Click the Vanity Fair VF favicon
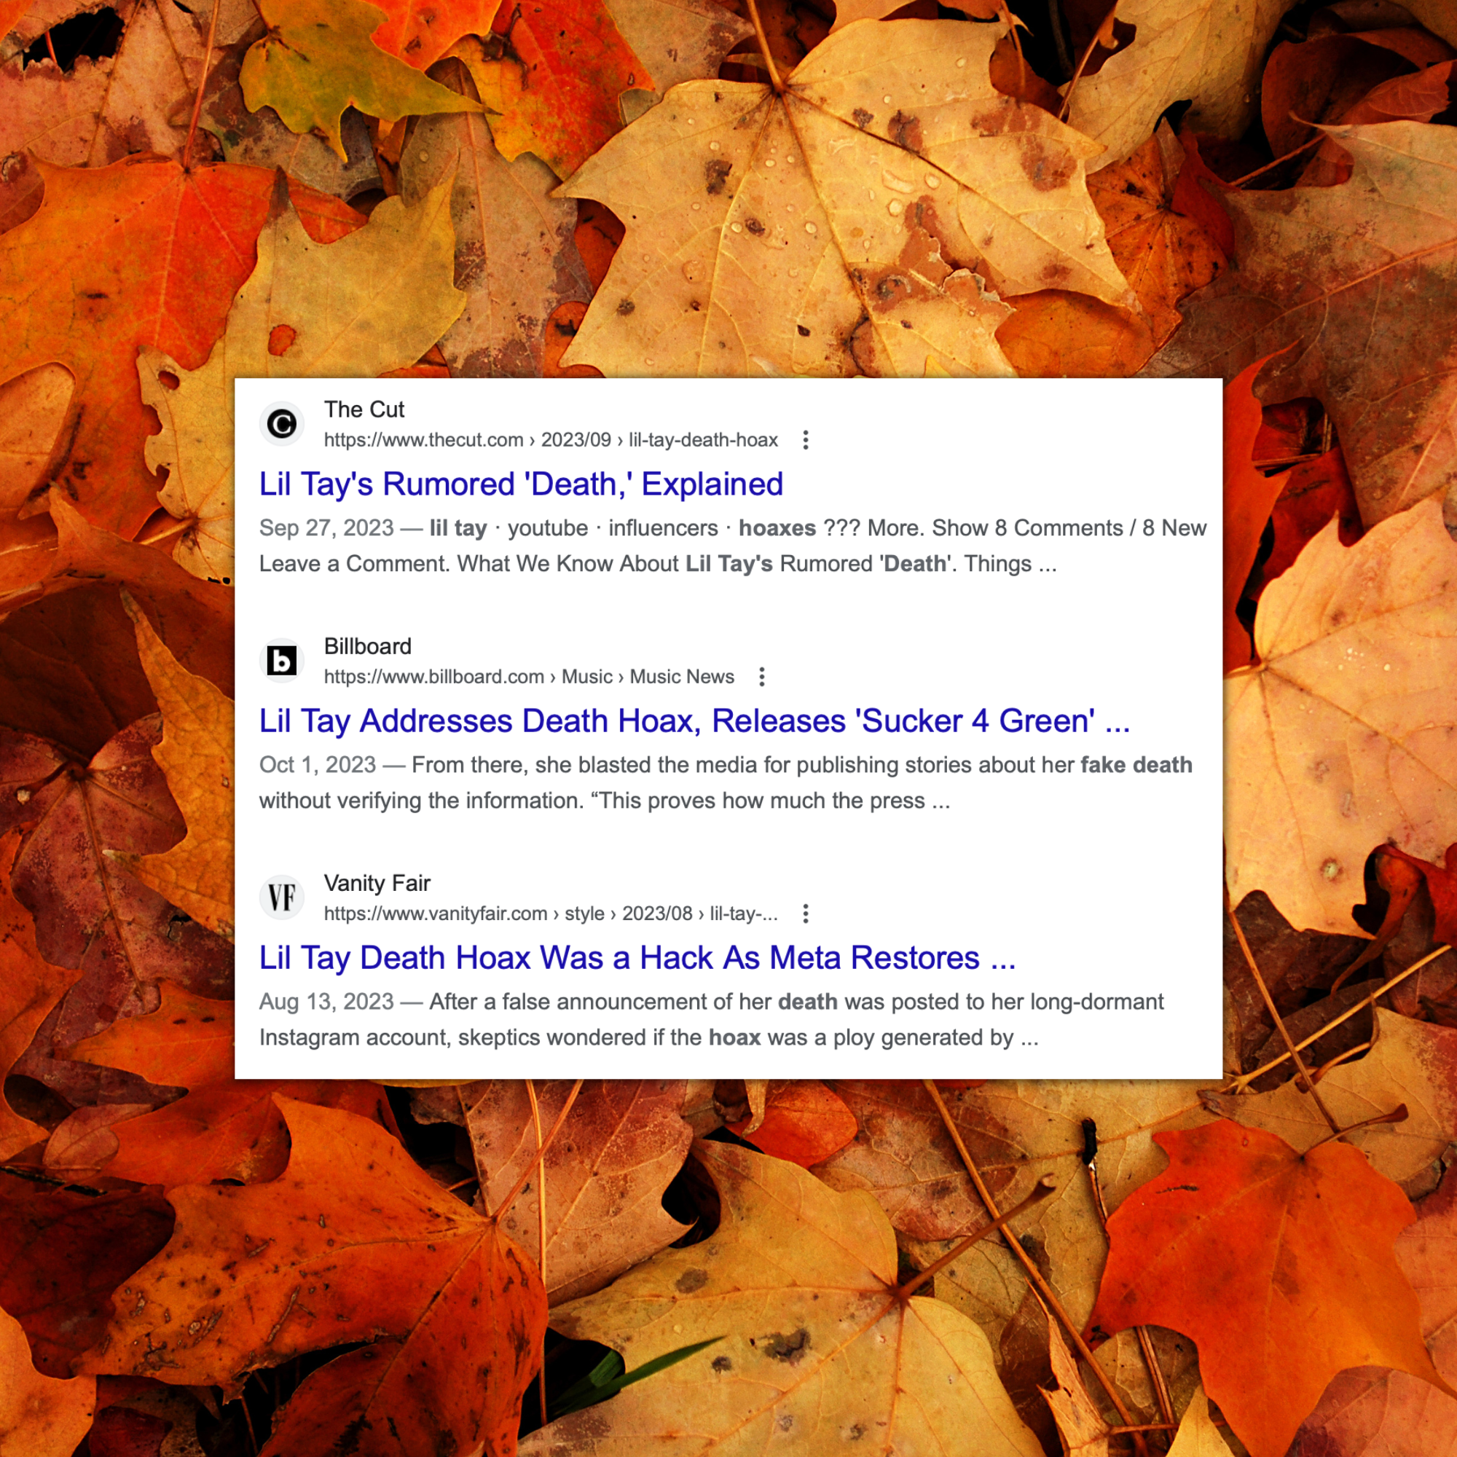Image resolution: width=1457 pixels, height=1457 pixels. [x=281, y=898]
